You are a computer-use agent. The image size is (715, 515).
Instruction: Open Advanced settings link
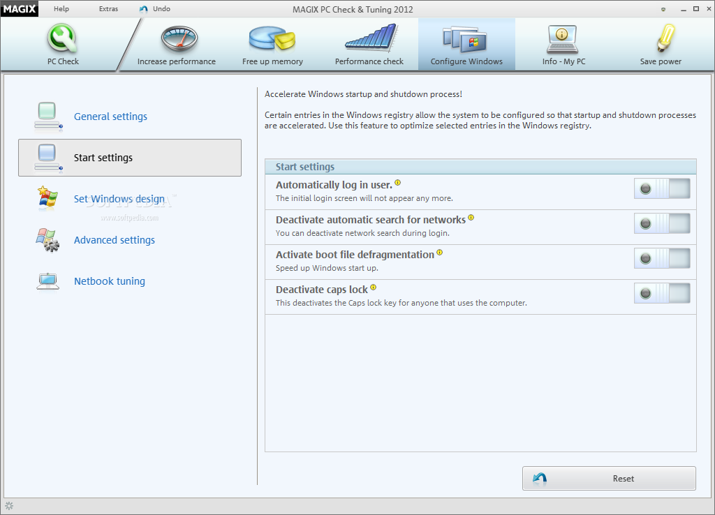click(x=115, y=240)
